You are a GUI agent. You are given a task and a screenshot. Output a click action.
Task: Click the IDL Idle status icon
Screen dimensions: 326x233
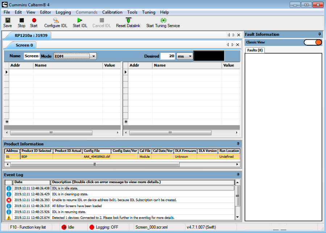pyautogui.click(x=64, y=227)
